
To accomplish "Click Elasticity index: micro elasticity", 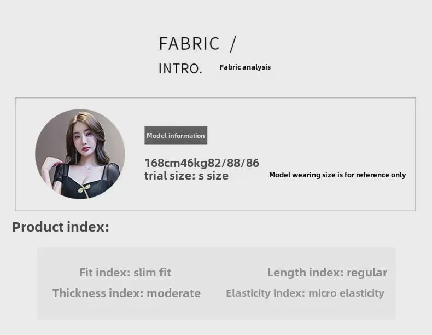I will point(305,293).
